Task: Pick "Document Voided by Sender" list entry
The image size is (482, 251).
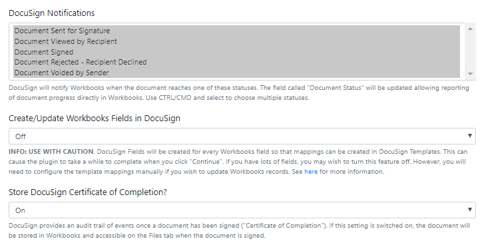Action: click(237, 73)
